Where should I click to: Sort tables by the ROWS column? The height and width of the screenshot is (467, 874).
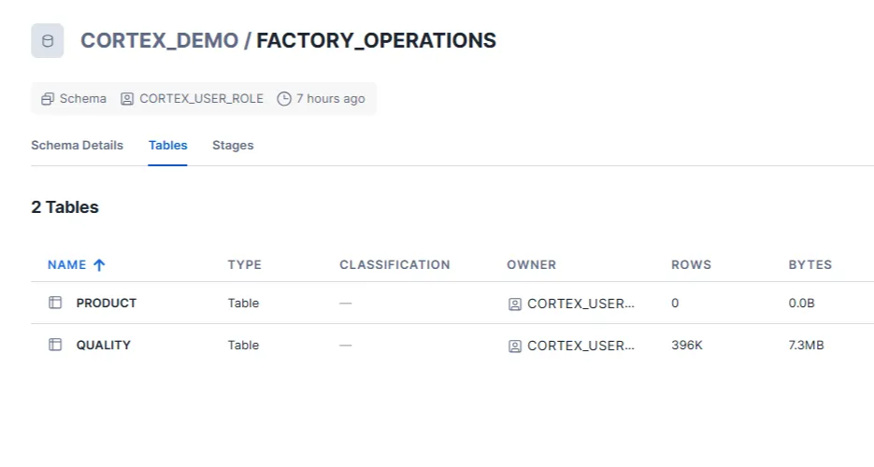tap(691, 264)
